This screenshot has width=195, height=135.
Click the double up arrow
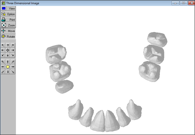[8, 62]
